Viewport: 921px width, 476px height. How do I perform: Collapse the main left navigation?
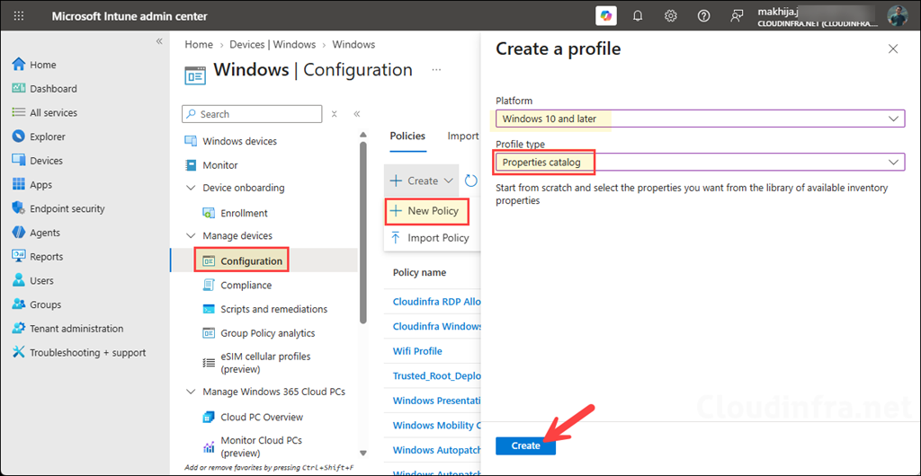click(x=159, y=41)
